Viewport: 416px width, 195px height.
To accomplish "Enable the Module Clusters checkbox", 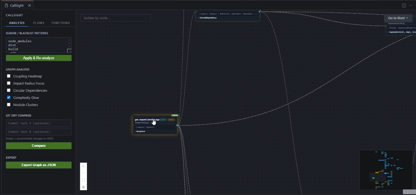I will tap(9, 104).
